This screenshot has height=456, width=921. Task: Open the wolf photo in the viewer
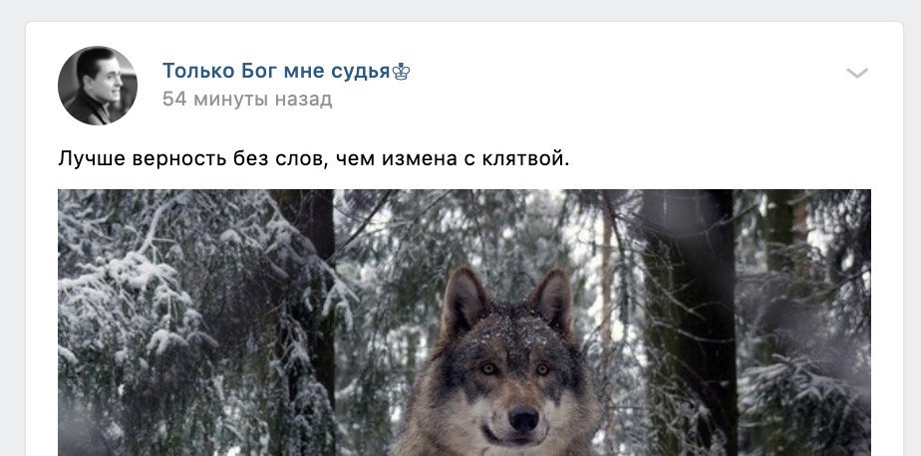pos(464,323)
